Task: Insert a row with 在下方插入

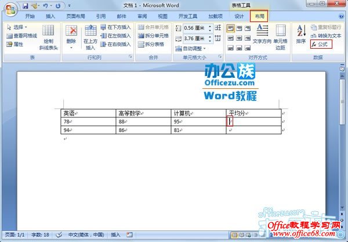Action: click(115, 27)
